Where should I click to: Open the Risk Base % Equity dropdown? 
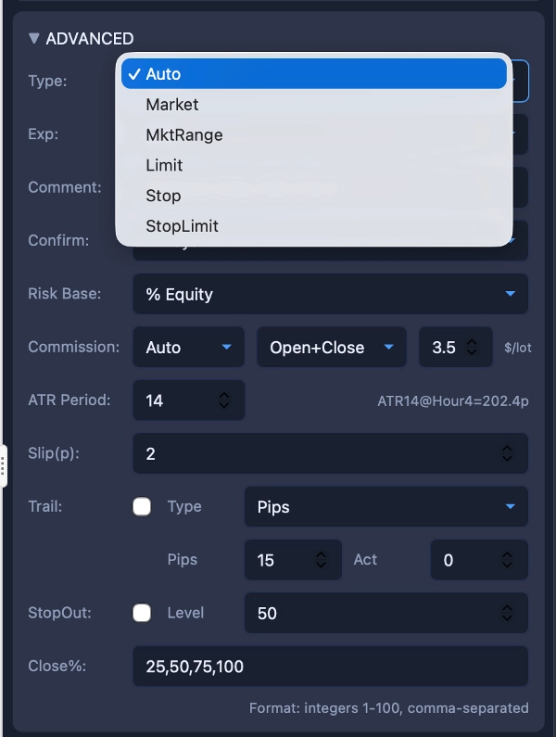click(330, 294)
